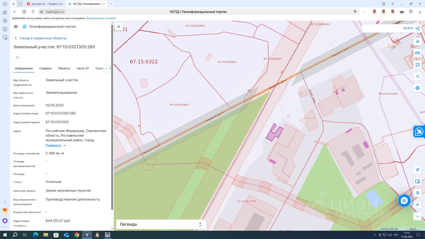425x239 pixels.
Task: Click the area value 2 496 кв. м
Action: pyautogui.click(x=55, y=153)
